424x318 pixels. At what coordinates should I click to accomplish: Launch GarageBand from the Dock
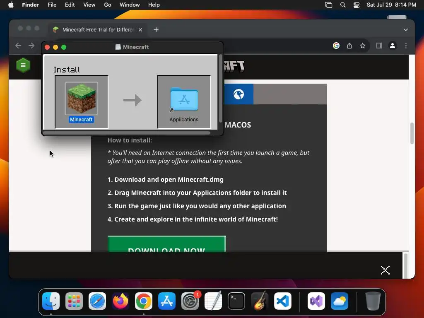click(260, 301)
